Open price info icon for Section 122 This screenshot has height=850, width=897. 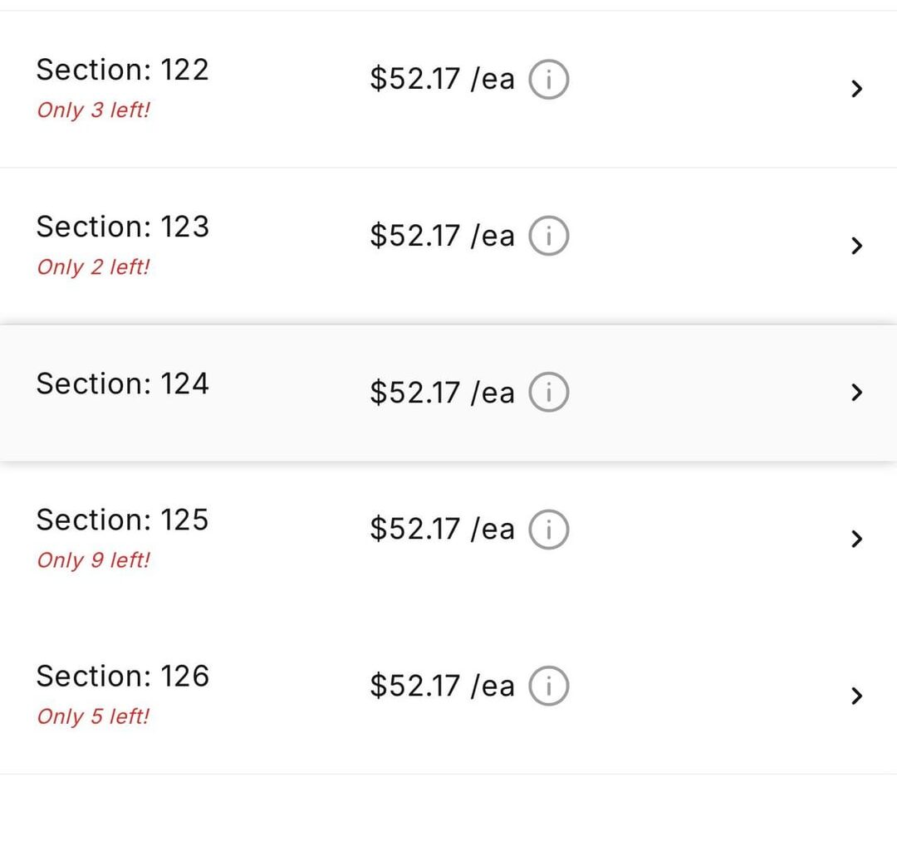pyautogui.click(x=548, y=79)
